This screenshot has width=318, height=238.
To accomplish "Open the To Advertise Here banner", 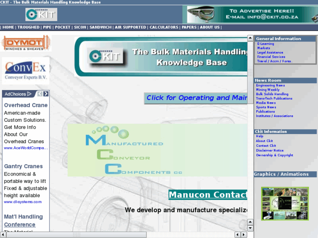I will pos(252,14).
